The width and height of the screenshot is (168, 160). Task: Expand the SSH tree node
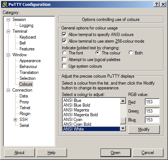click(15, 120)
